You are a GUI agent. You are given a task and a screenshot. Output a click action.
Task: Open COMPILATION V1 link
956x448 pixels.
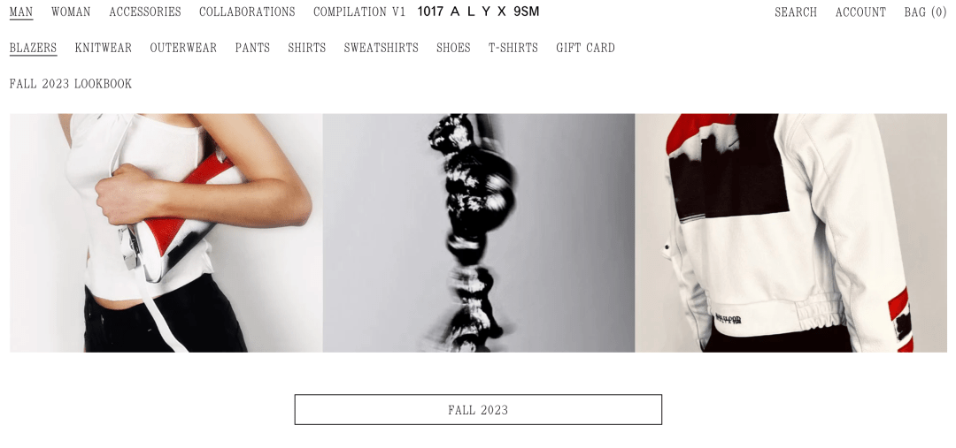click(359, 12)
